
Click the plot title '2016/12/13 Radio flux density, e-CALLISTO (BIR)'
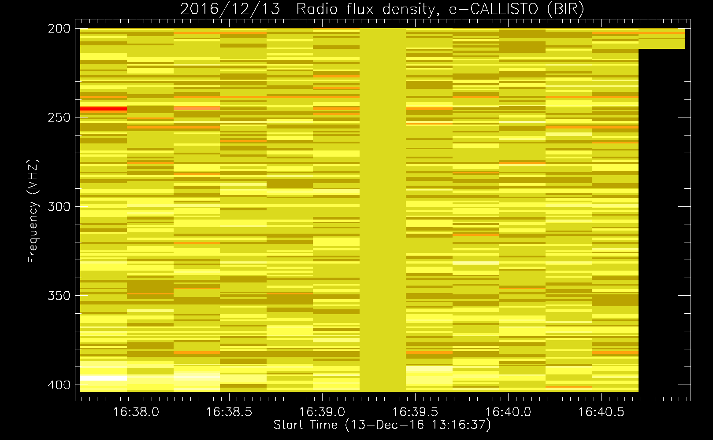point(382,9)
